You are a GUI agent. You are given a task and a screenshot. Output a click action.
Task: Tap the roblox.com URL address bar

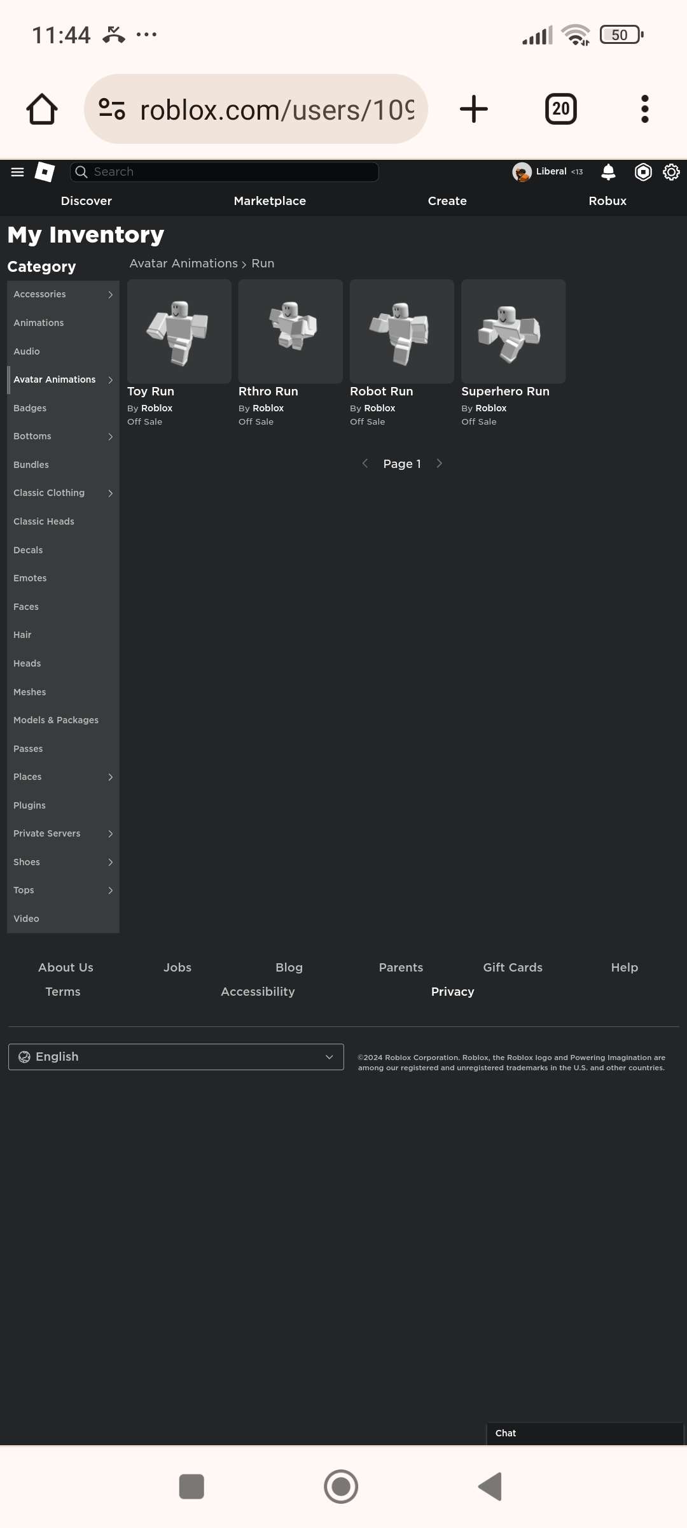(256, 109)
